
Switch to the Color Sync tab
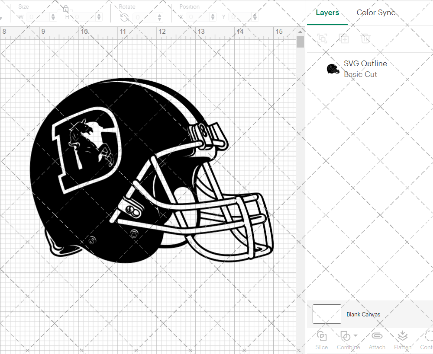pyautogui.click(x=376, y=13)
